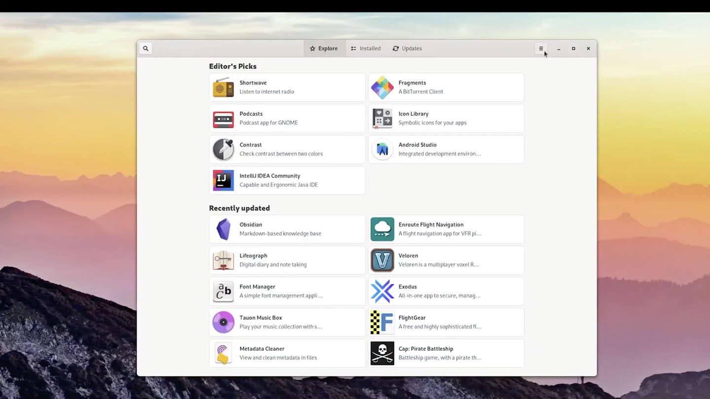Screen dimensions: 710x399
Task: Click the "A BitTorrent Client" description
Action: (x=421, y=92)
